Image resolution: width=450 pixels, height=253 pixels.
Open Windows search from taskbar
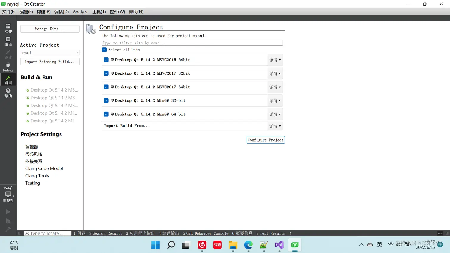[171, 245]
